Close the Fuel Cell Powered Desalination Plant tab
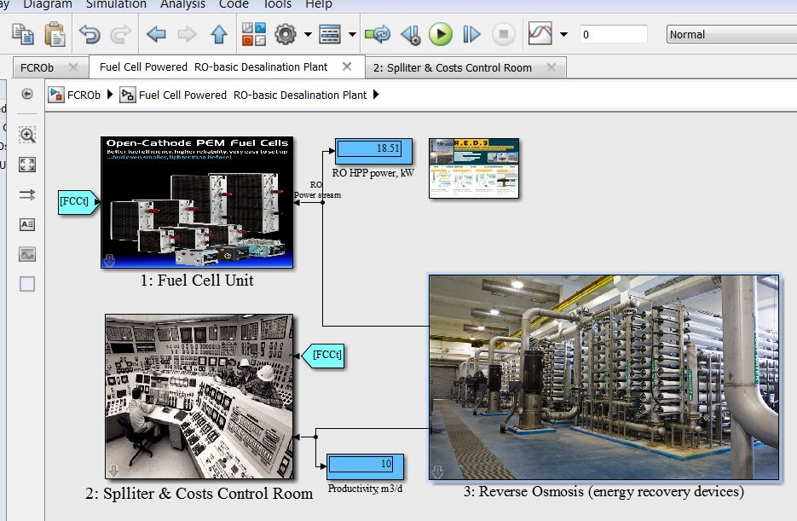This screenshot has height=521, width=797. pyautogui.click(x=347, y=67)
